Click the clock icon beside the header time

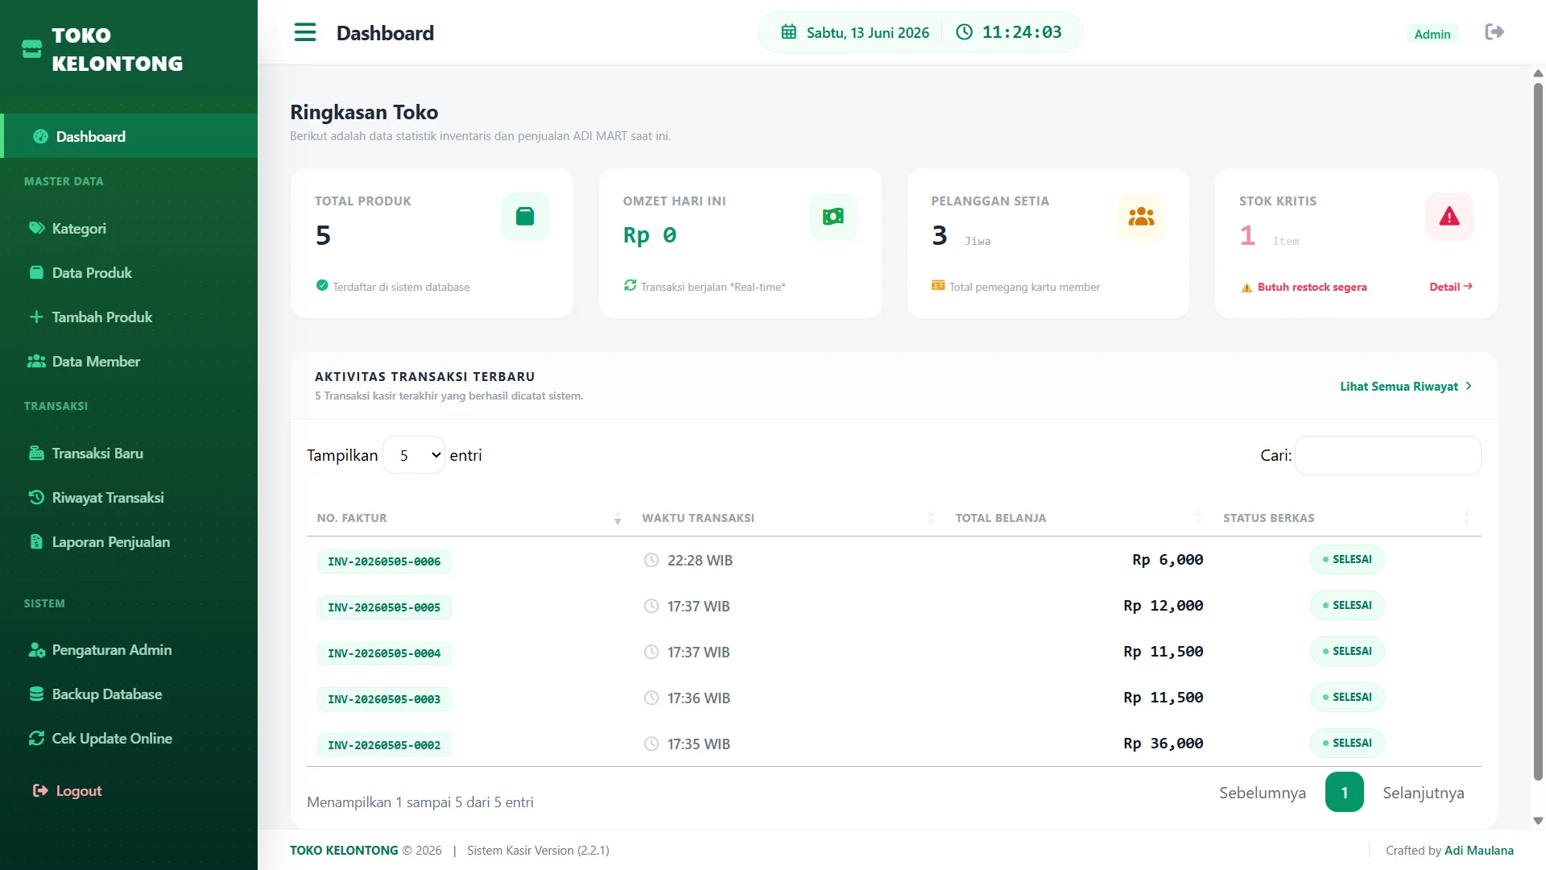point(964,32)
